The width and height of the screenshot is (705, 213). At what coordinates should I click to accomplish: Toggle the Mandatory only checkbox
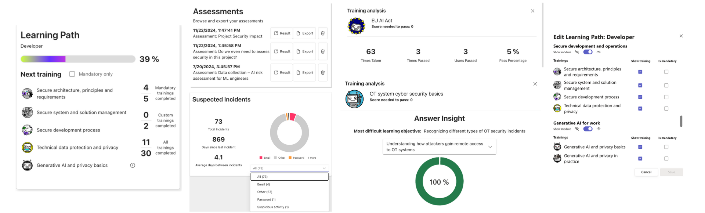point(72,74)
